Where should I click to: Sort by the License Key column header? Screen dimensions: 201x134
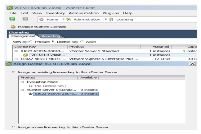[40, 47]
